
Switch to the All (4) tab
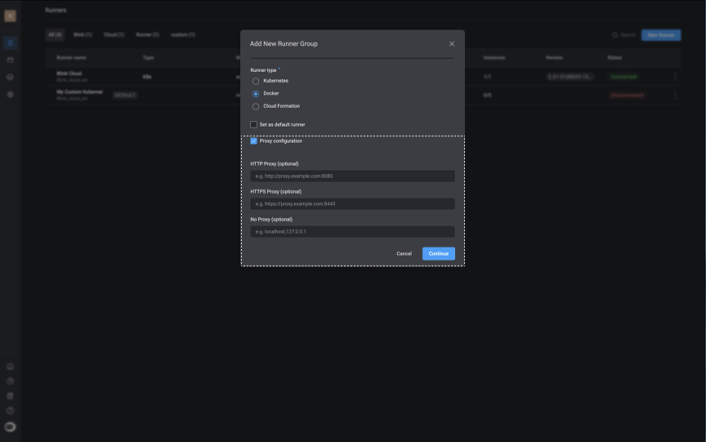pos(55,34)
